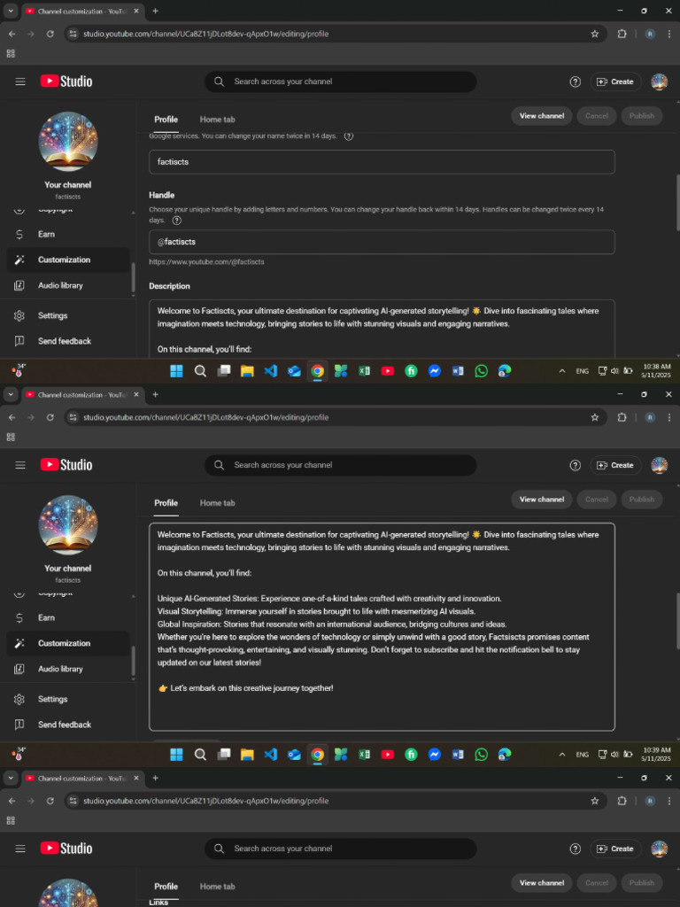Viewport: 680px width, 907px height.
Task: Open the Create menu in the 10:38 AM capture
Action: click(616, 81)
